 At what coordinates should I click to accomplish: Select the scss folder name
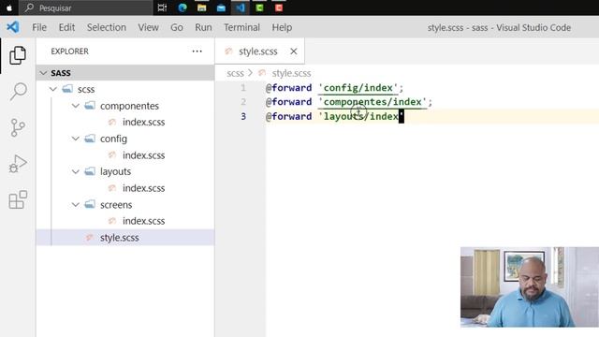(86, 90)
